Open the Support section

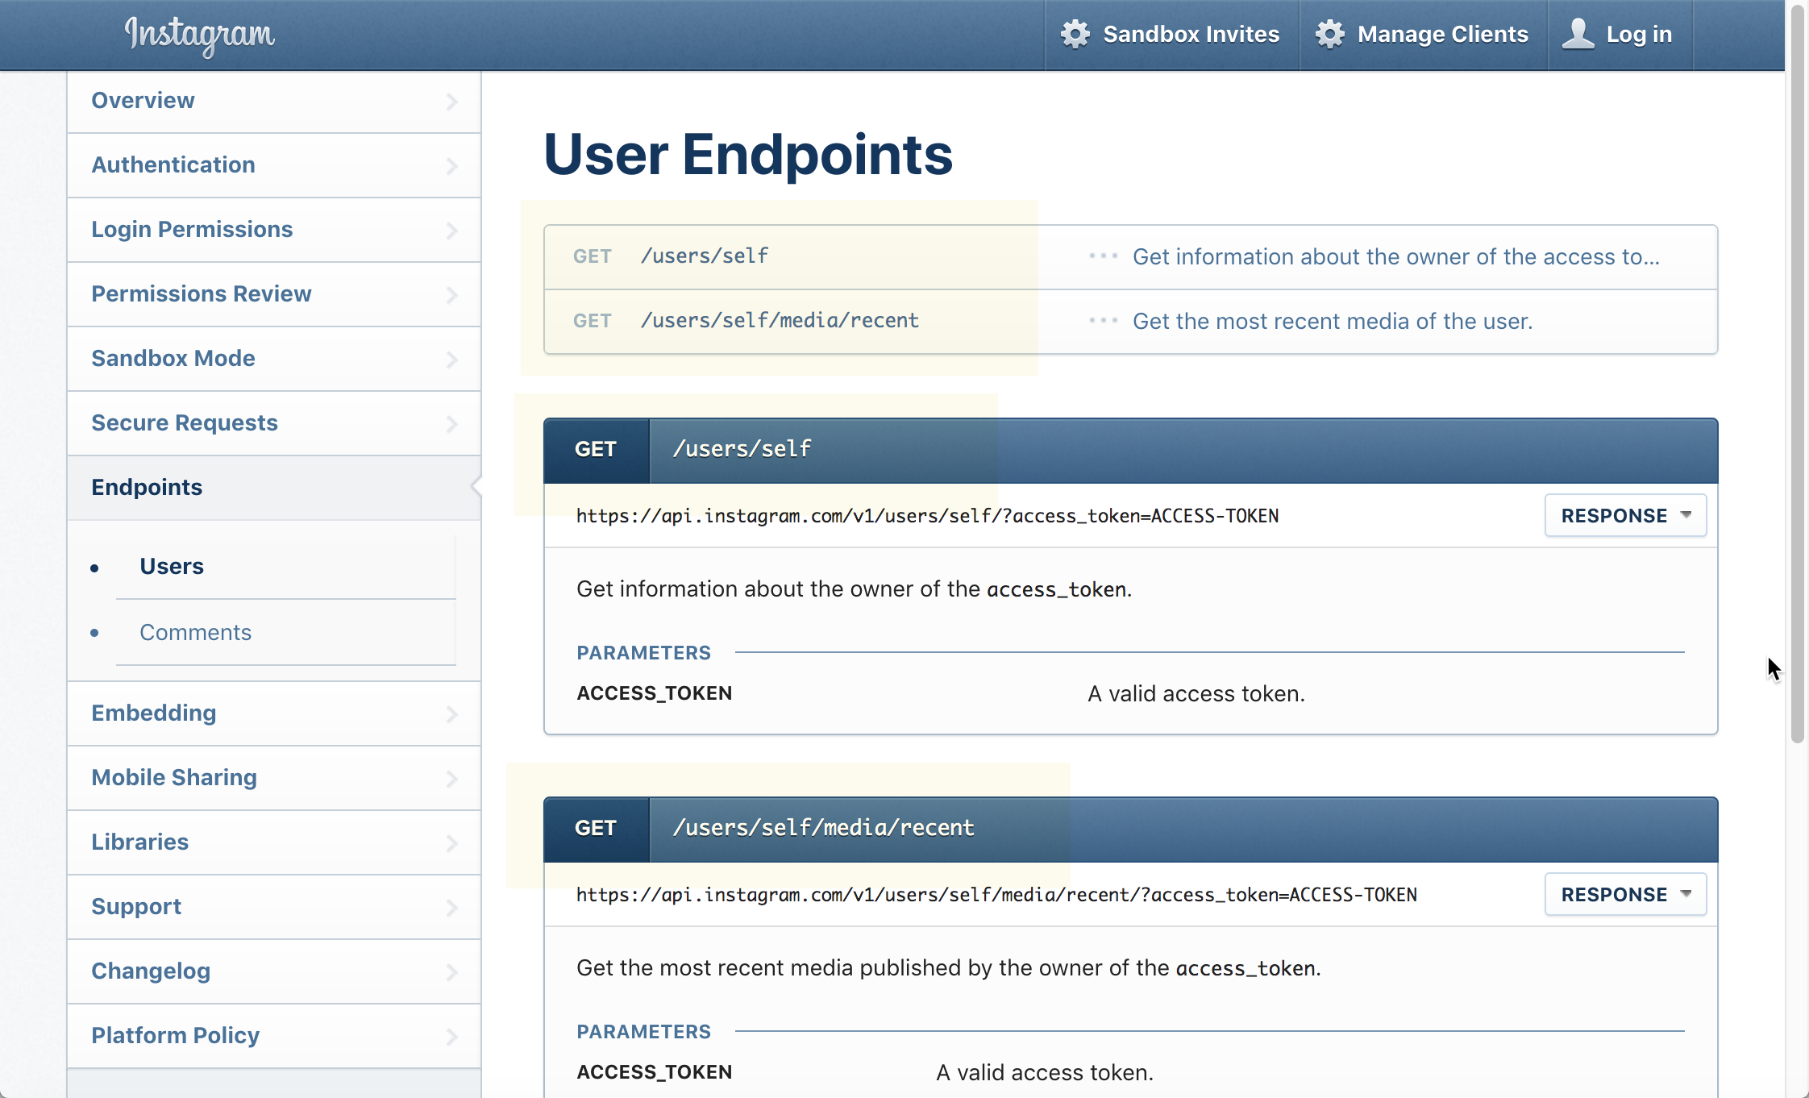click(274, 907)
